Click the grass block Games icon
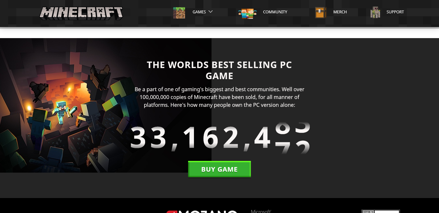This screenshot has width=439, height=213. coord(179,13)
